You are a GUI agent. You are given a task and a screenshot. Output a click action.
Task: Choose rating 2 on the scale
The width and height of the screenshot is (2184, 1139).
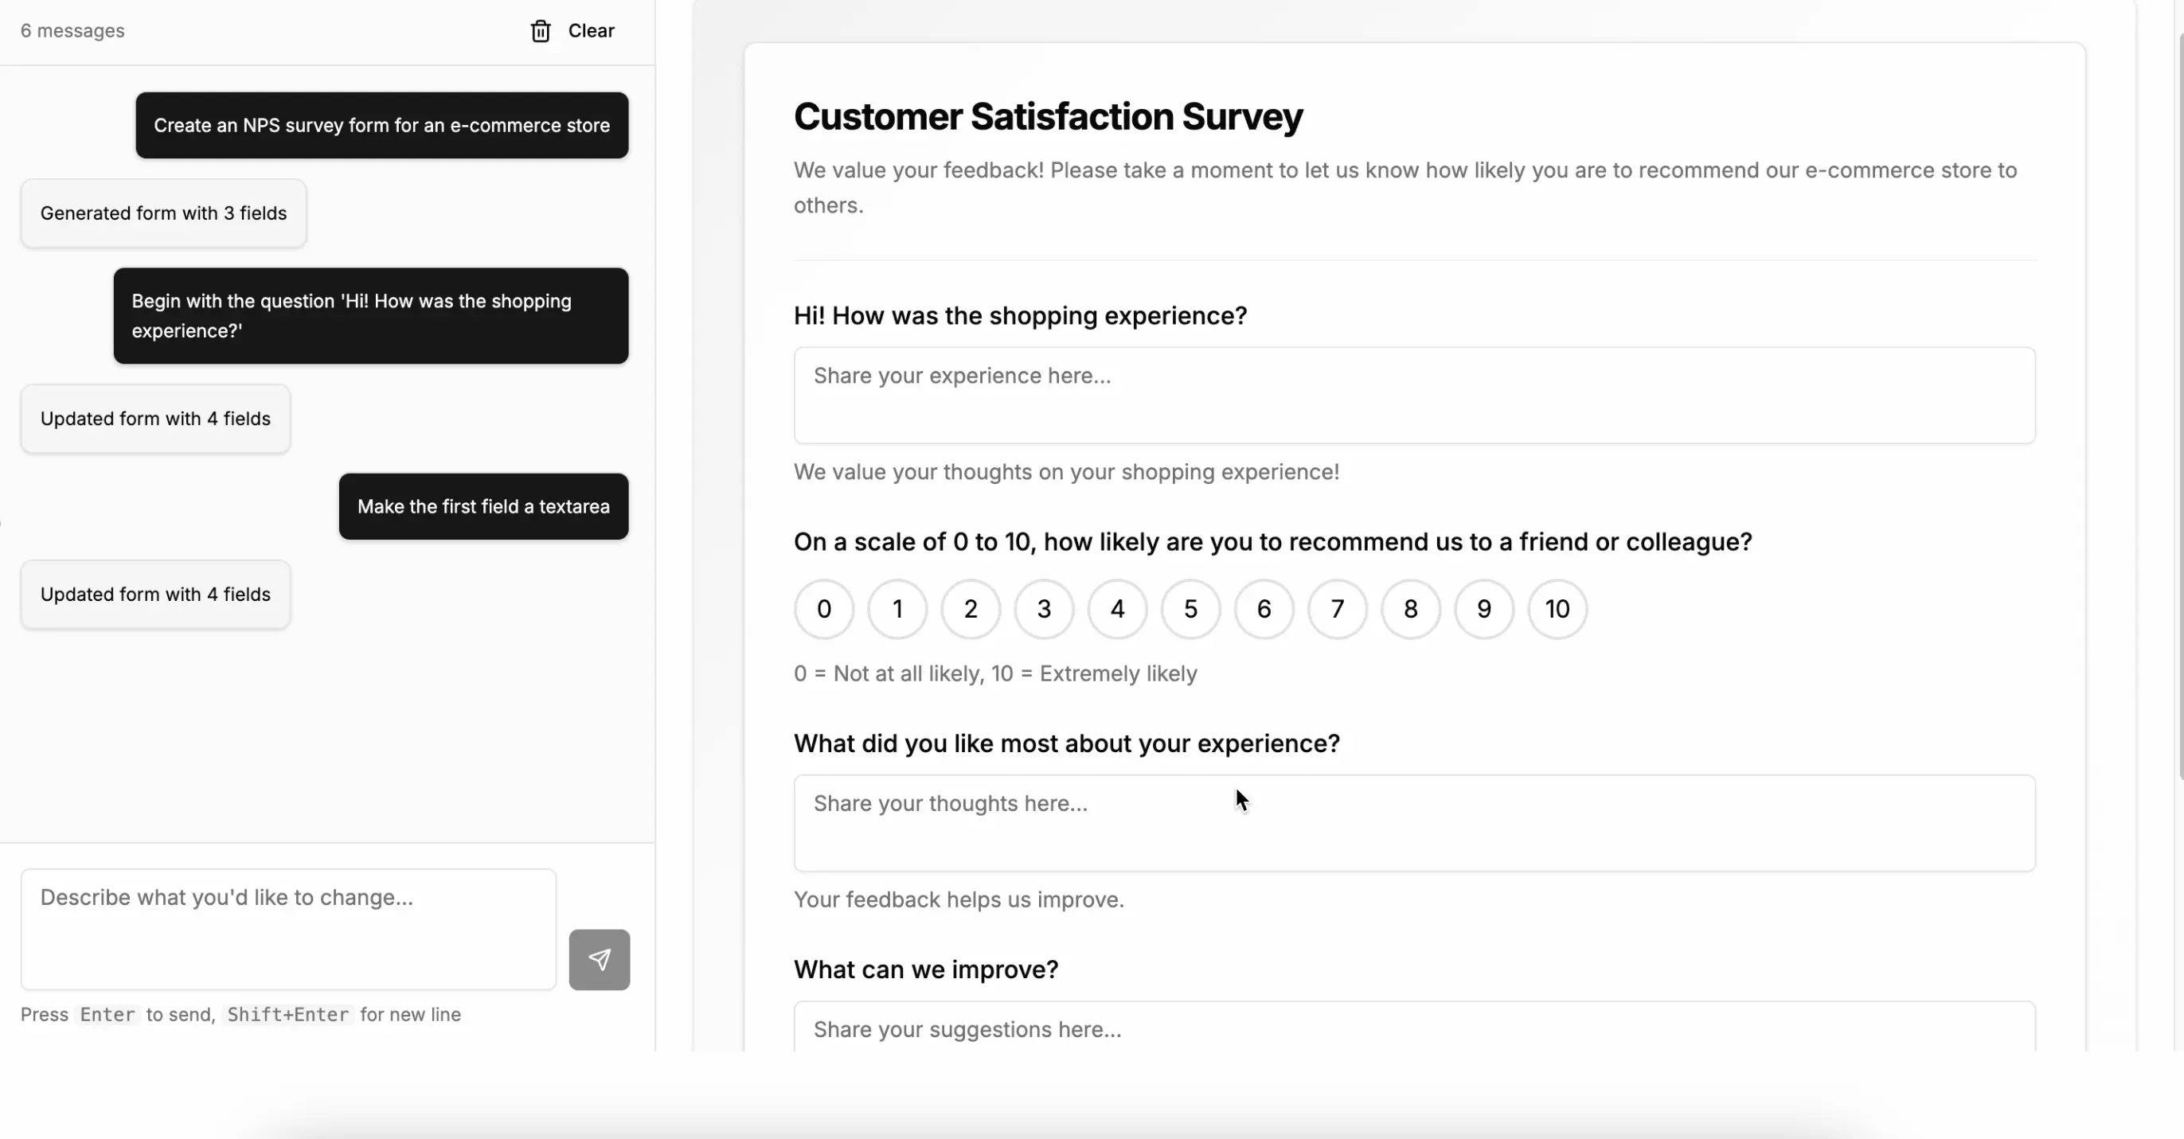[x=970, y=608]
